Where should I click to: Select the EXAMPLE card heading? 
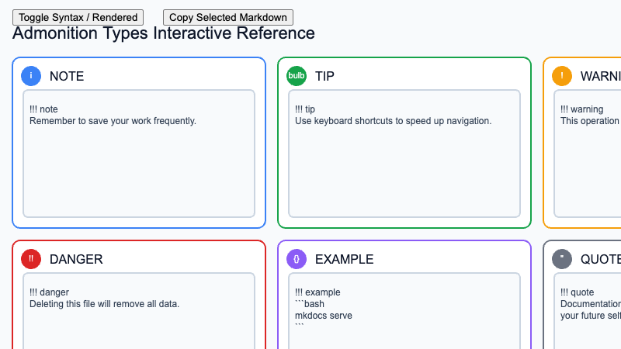pyautogui.click(x=344, y=259)
